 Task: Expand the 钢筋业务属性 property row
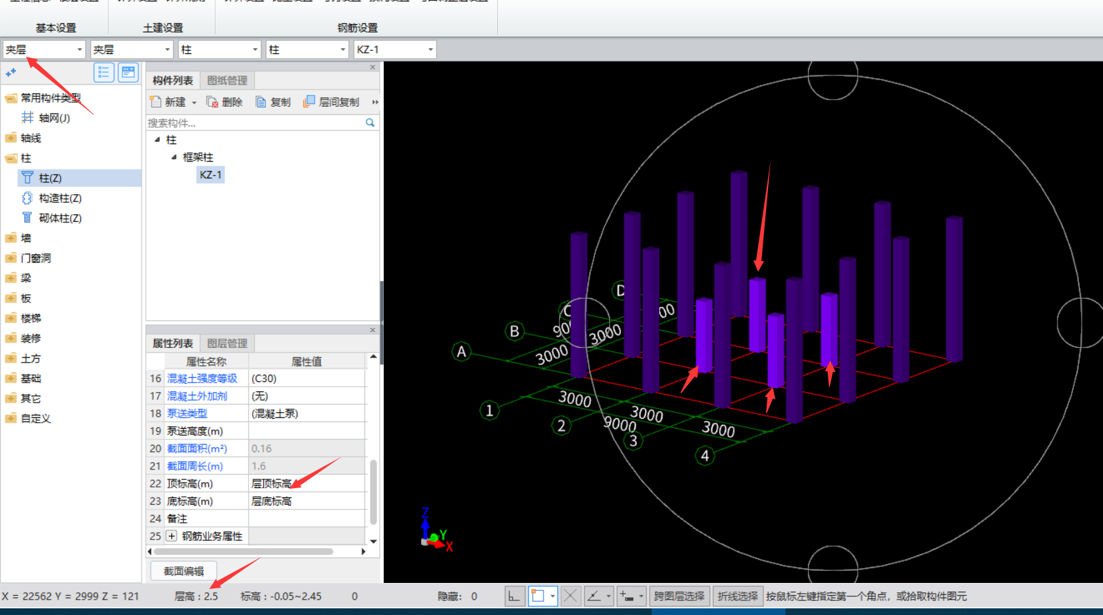[172, 536]
